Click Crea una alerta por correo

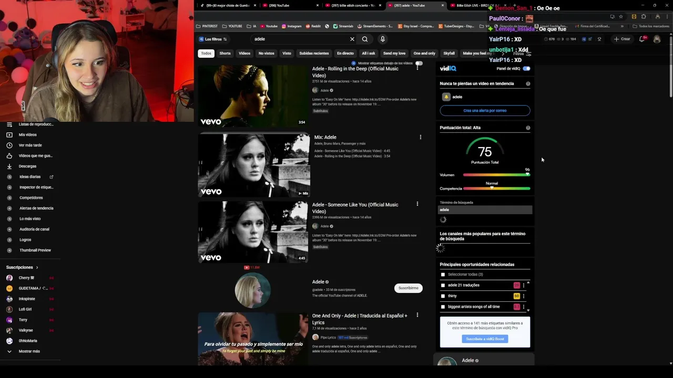tap(485, 111)
